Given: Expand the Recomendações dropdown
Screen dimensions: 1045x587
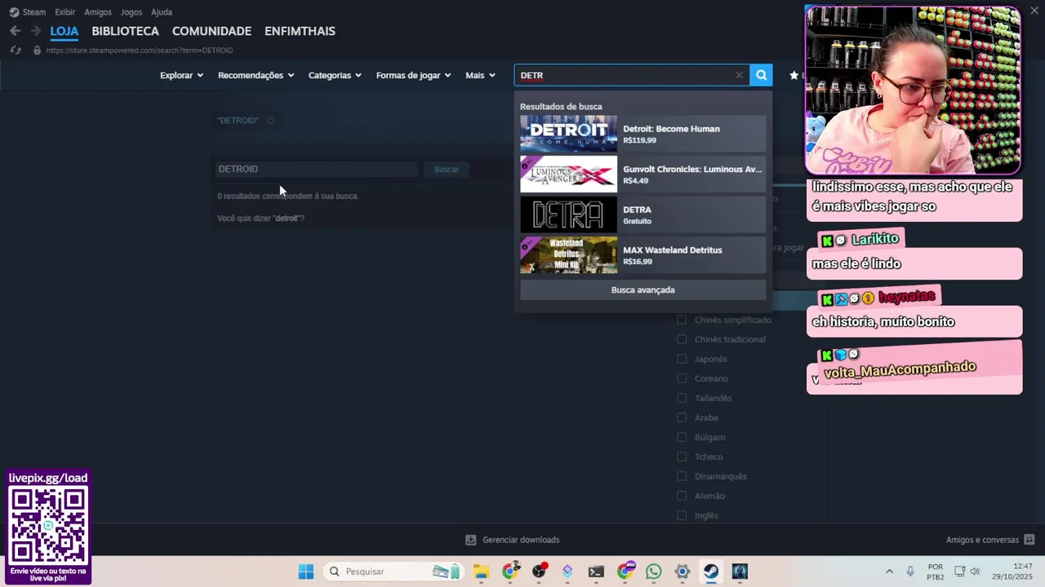Looking at the screenshot, I should [x=256, y=75].
